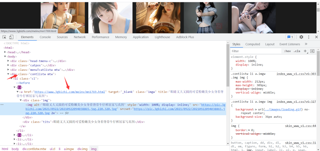Show more Styles pane tabs chevron
320x151 pixels.
coord(306,44)
